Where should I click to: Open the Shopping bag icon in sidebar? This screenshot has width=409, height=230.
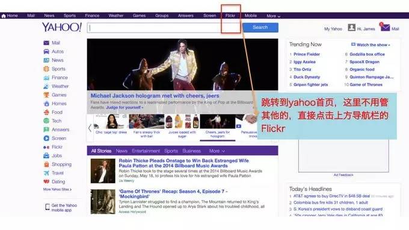tap(46, 164)
